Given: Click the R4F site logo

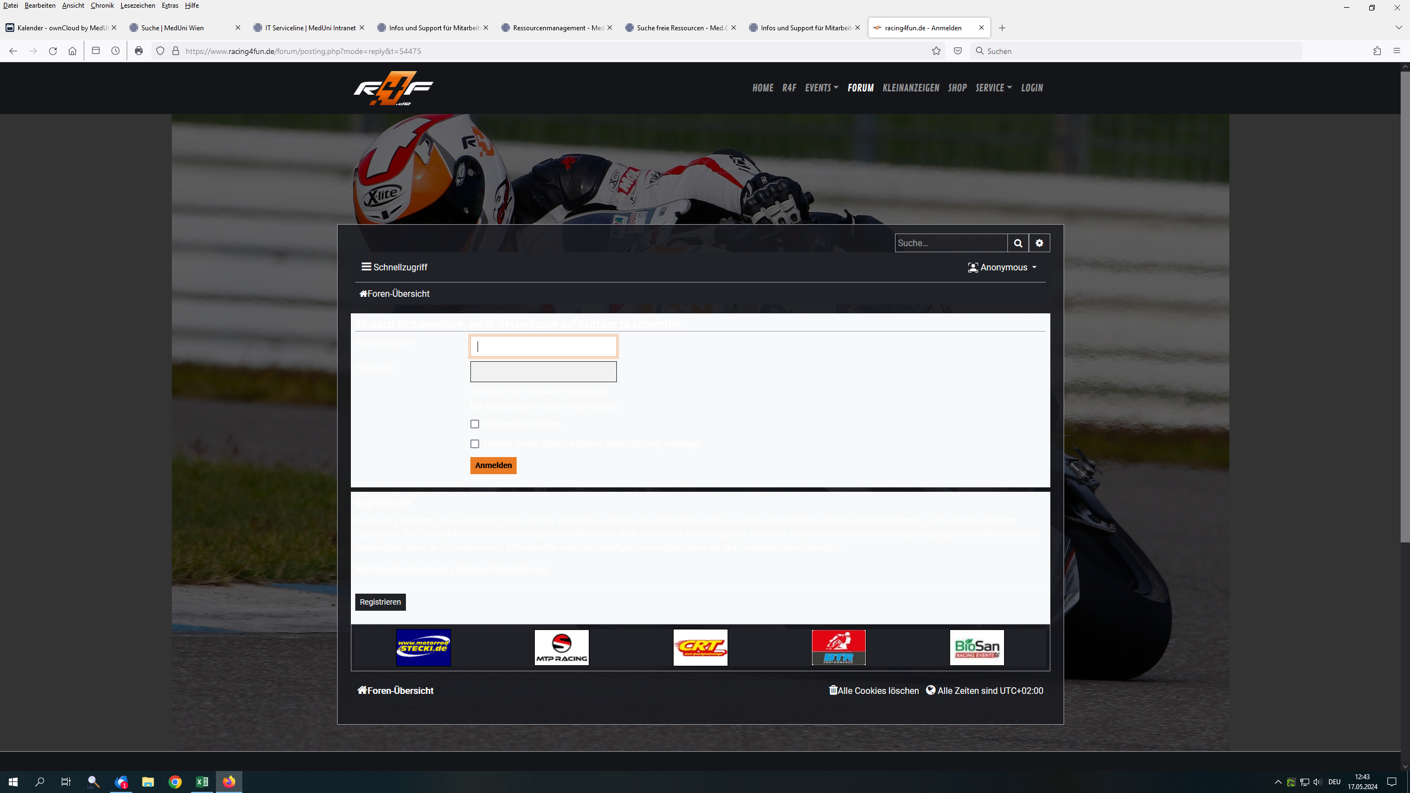Looking at the screenshot, I should coord(393,88).
